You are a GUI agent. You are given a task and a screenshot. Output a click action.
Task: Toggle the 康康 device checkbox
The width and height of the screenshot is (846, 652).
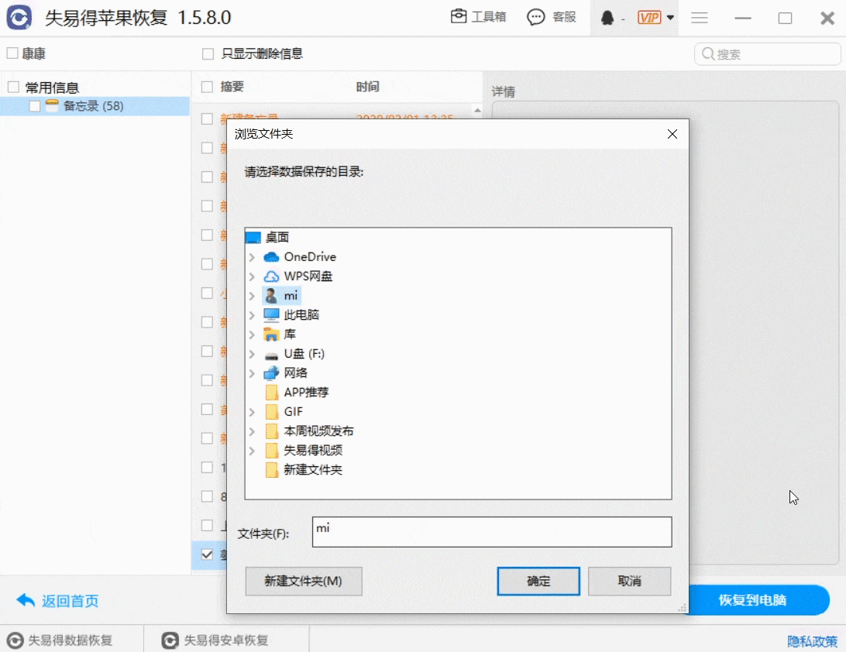(x=12, y=53)
